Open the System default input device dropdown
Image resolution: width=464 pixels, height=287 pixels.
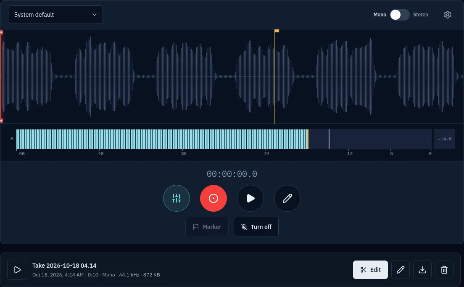point(56,15)
